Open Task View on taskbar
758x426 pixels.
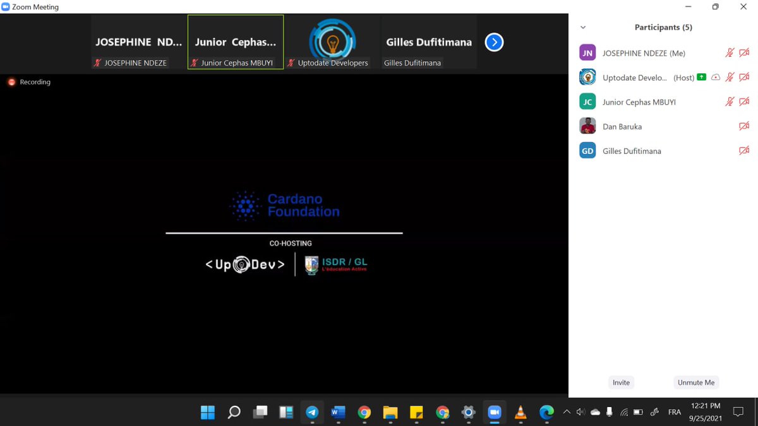pos(260,413)
